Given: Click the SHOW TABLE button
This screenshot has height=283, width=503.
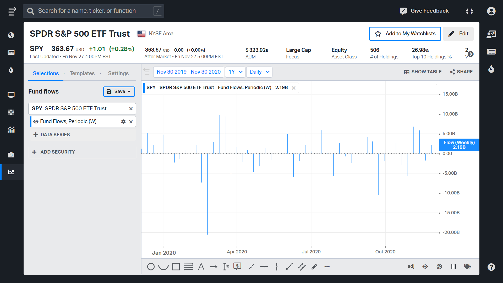Looking at the screenshot, I should coord(423,72).
